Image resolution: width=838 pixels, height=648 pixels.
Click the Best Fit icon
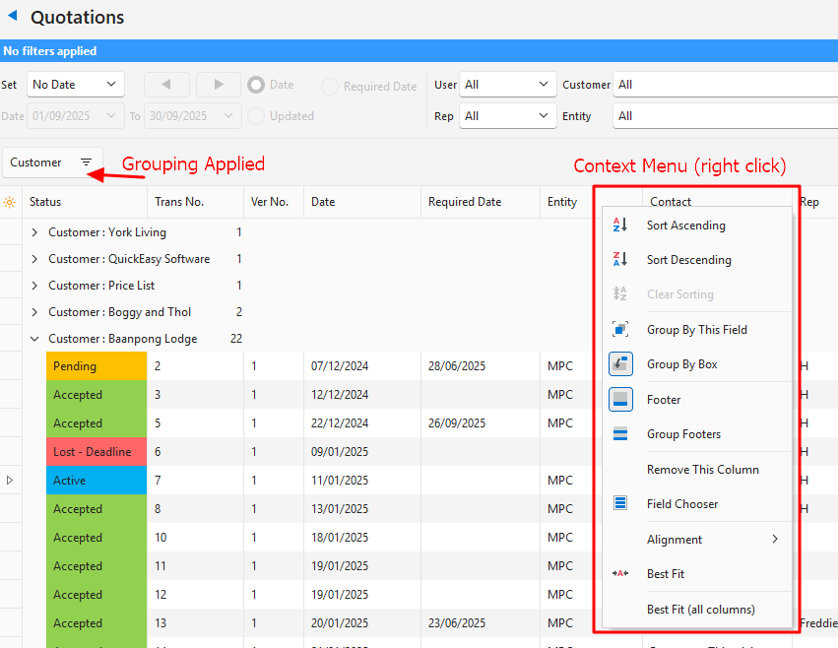620,574
